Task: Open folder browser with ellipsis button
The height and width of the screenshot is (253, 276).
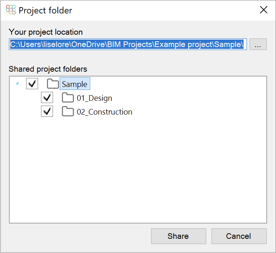Action: pos(258,44)
